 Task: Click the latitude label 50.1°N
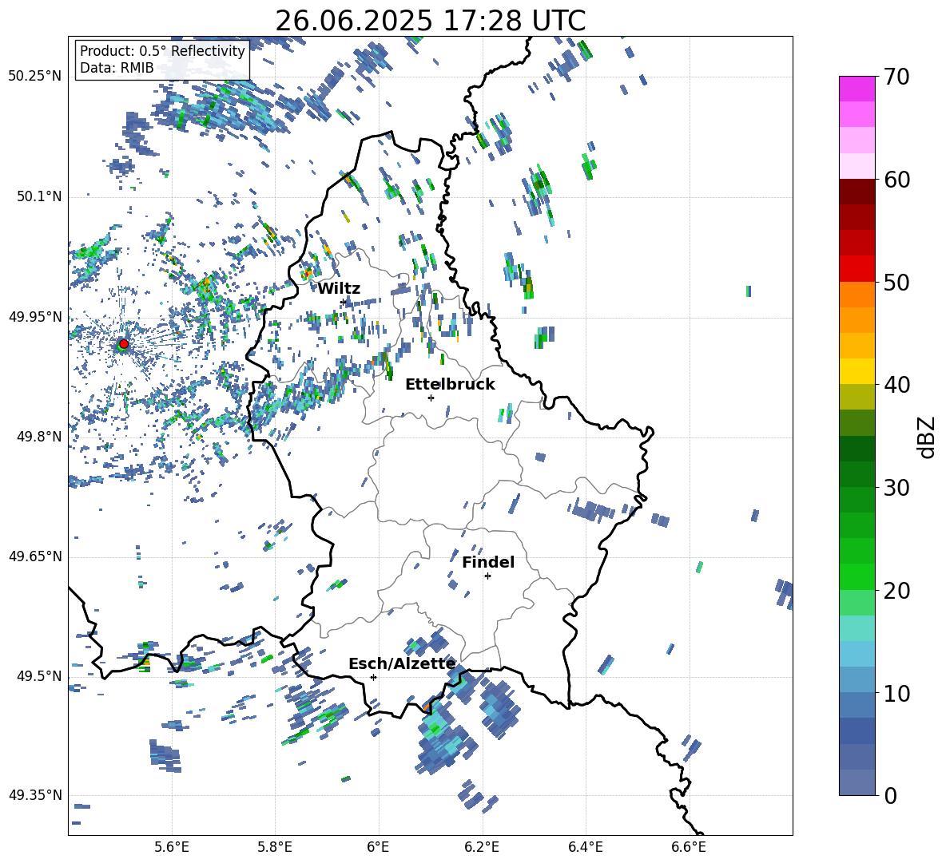38,196
